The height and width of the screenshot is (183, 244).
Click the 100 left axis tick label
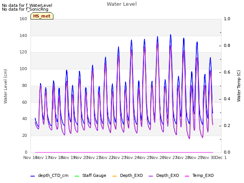coord(23,69)
